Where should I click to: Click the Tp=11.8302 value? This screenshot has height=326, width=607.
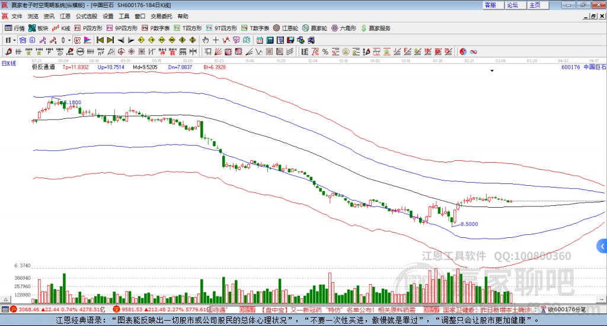click(x=75, y=67)
